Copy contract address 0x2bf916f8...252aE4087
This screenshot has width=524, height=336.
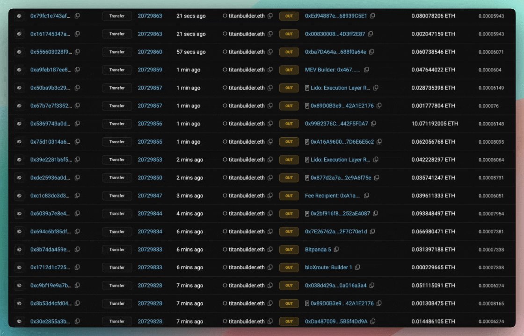pos(376,213)
